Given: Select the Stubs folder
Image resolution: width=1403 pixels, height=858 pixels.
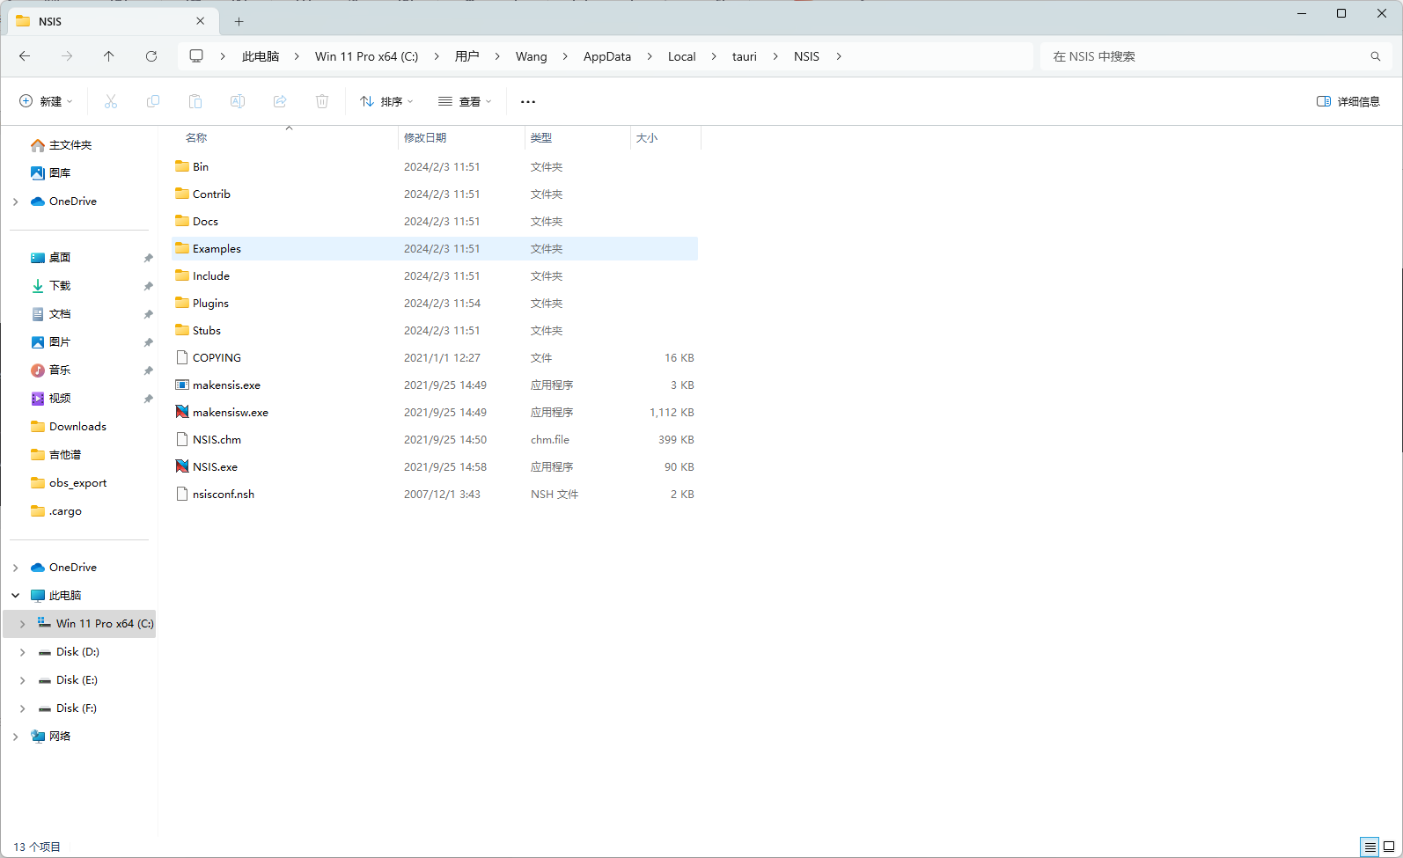Looking at the screenshot, I should click(x=207, y=331).
